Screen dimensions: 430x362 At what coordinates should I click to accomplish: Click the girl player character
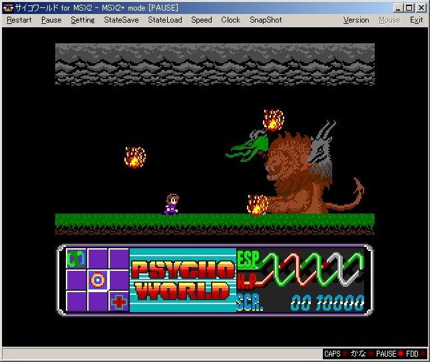[x=172, y=204]
